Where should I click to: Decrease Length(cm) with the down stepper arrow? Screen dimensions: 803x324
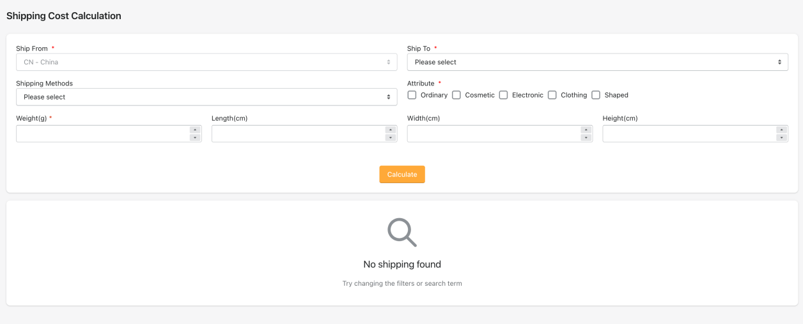(x=391, y=137)
